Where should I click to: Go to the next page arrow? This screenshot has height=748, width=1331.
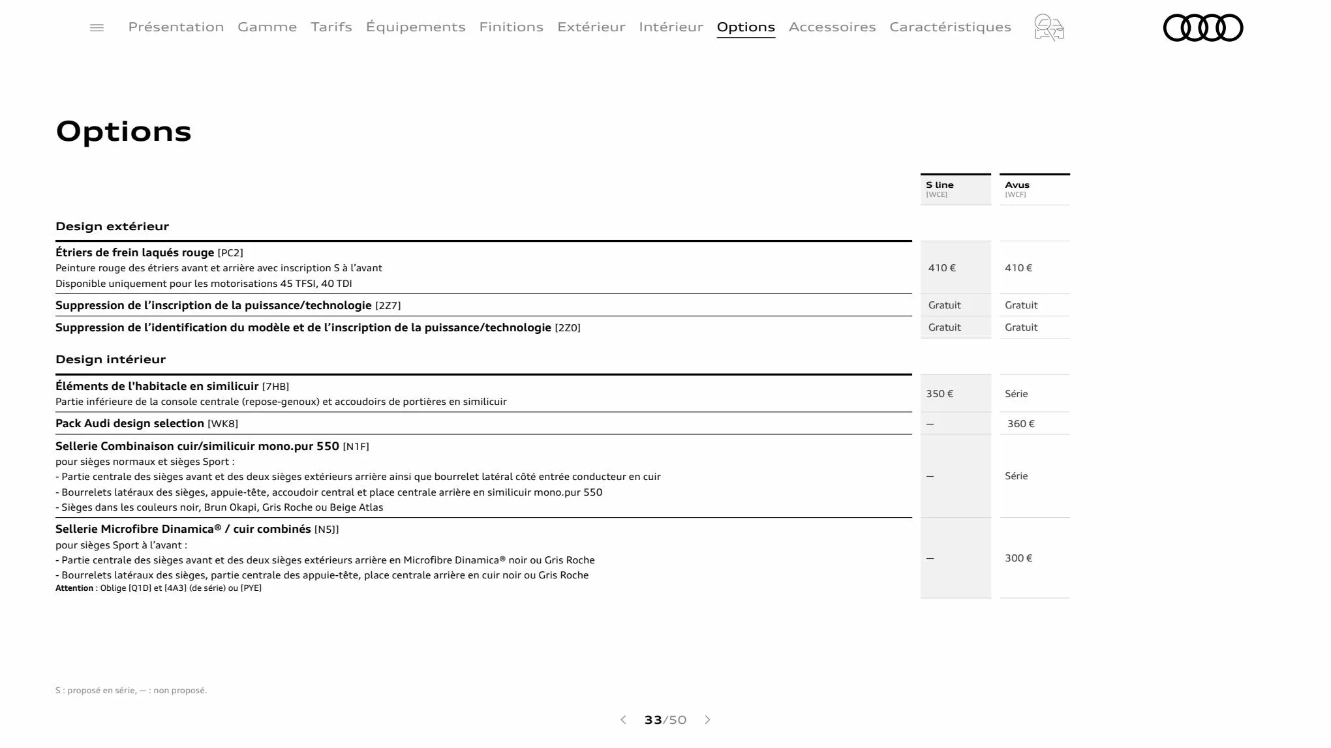coord(708,720)
